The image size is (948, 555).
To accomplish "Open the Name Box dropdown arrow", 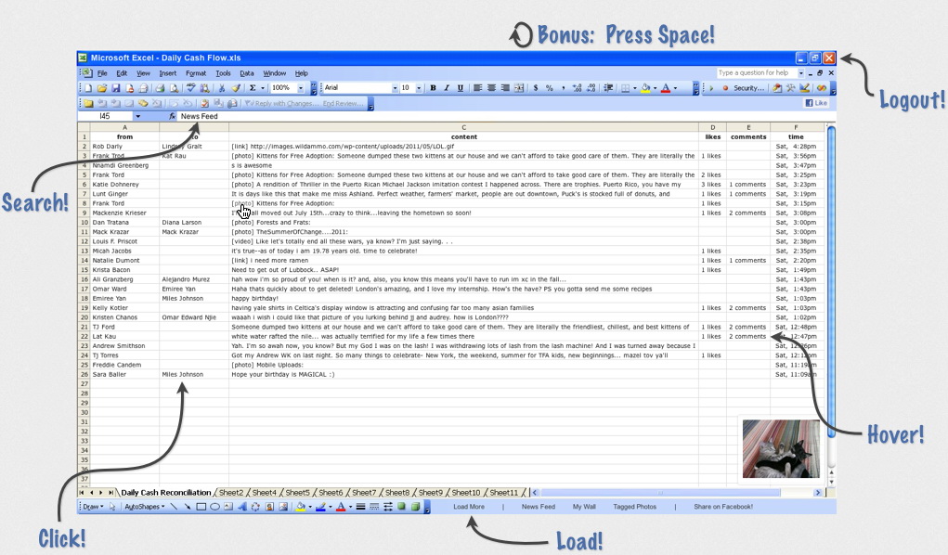I will click(x=138, y=117).
